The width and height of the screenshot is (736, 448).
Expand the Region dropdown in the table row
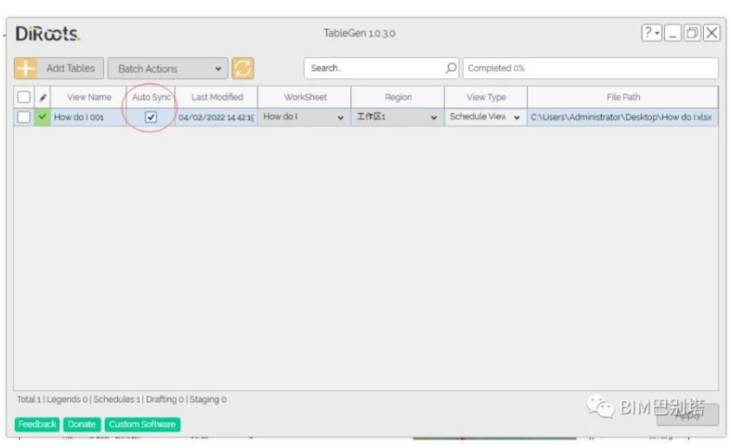tap(397, 117)
